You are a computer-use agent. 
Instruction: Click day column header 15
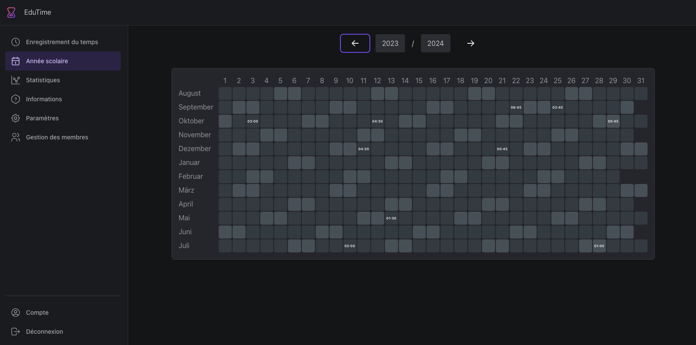point(419,81)
